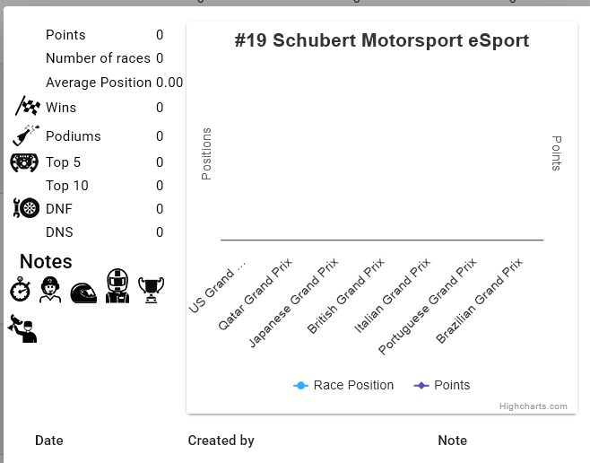Select the trophy cup notes icon

[151, 289]
